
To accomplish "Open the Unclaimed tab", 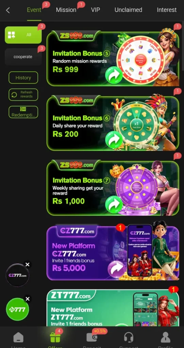I will point(128,10).
